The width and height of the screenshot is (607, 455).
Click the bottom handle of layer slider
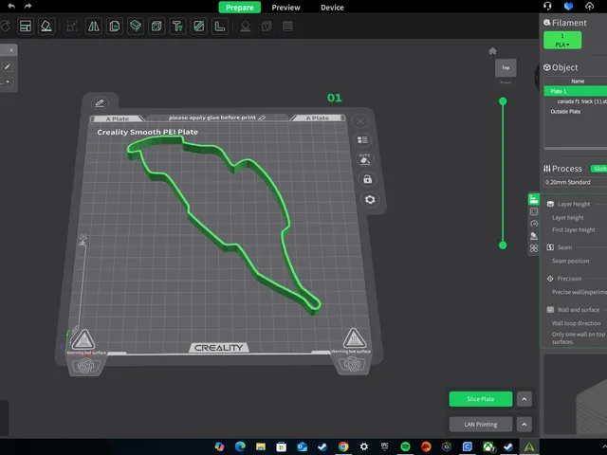click(503, 246)
